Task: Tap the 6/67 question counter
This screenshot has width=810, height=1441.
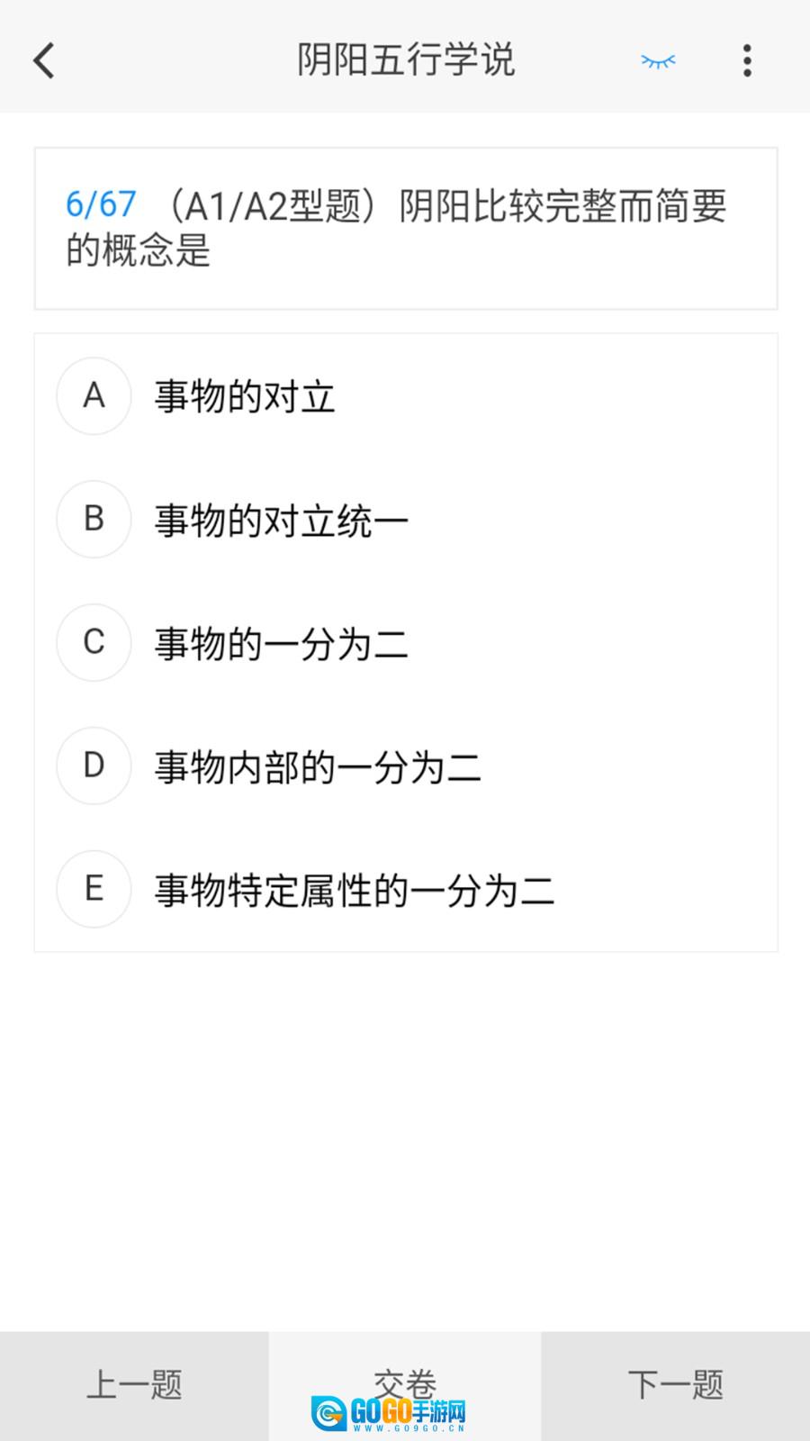Action: [x=101, y=205]
